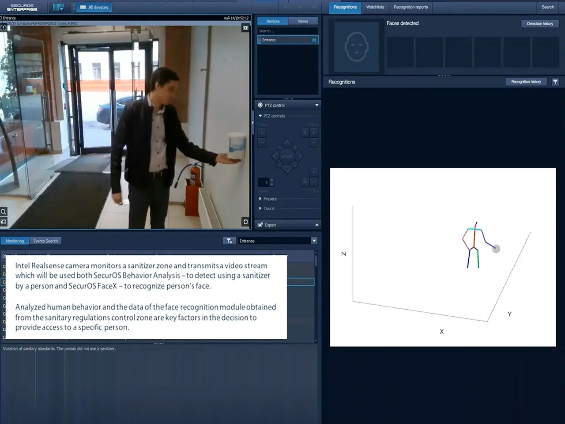Pan camera up with PTZ arrow
This screenshot has width=565, height=424.
click(287, 143)
